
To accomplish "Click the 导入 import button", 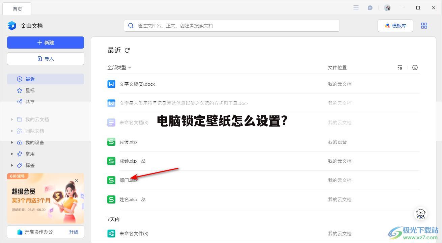I will [x=46, y=59].
